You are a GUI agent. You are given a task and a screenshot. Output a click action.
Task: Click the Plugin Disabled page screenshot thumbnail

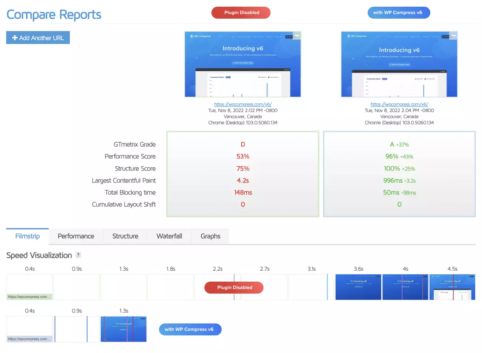pyautogui.click(x=243, y=64)
